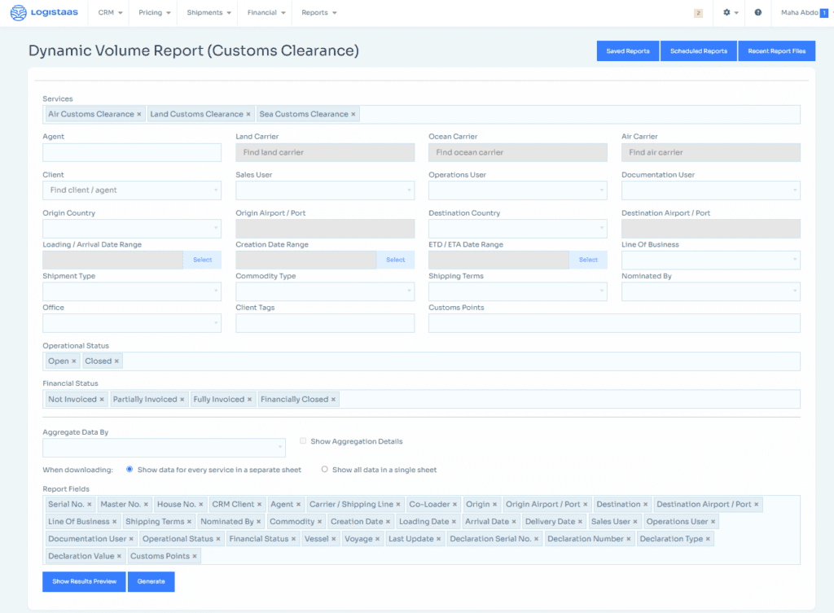Open the Line Of Business dropdown
The height and width of the screenshot is (613, 834).
pyautogui.click(x=710, y=260)
